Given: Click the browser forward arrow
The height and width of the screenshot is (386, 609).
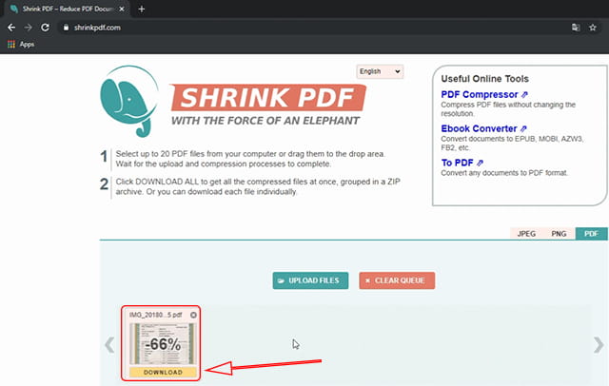Looking at the screenshot, I should coord(28,28).
